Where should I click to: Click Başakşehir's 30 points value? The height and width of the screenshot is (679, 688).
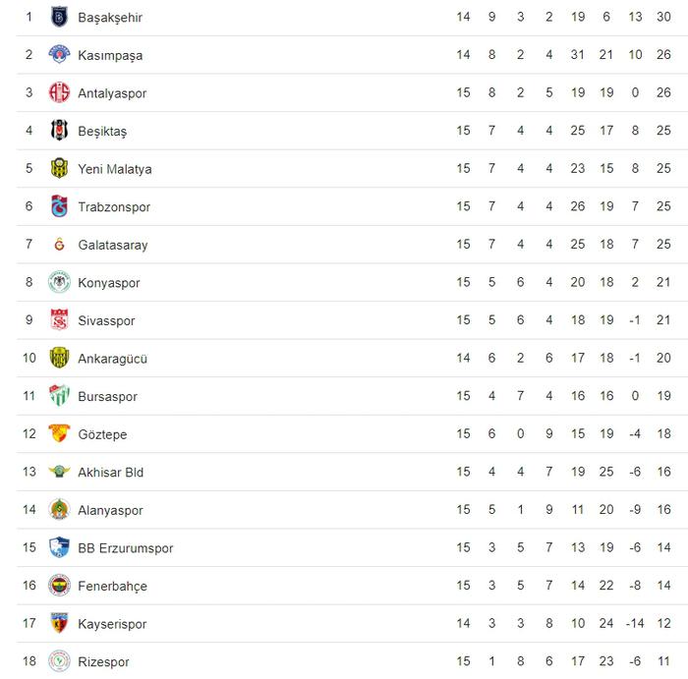[x=663, y=17]
